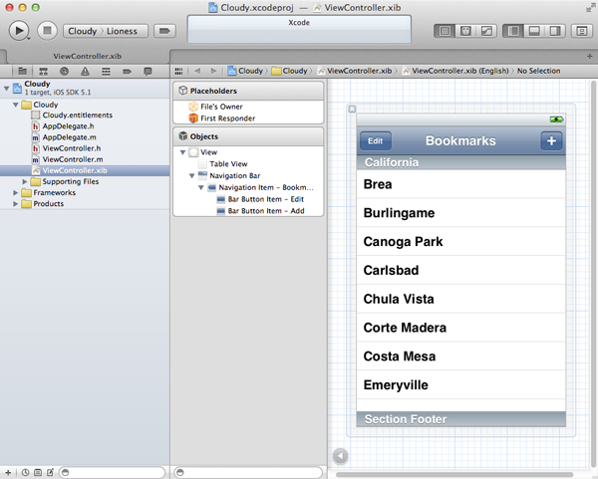Select the ViewController.xib tab
The image size is (598, 479).
(x=87, y=56)
